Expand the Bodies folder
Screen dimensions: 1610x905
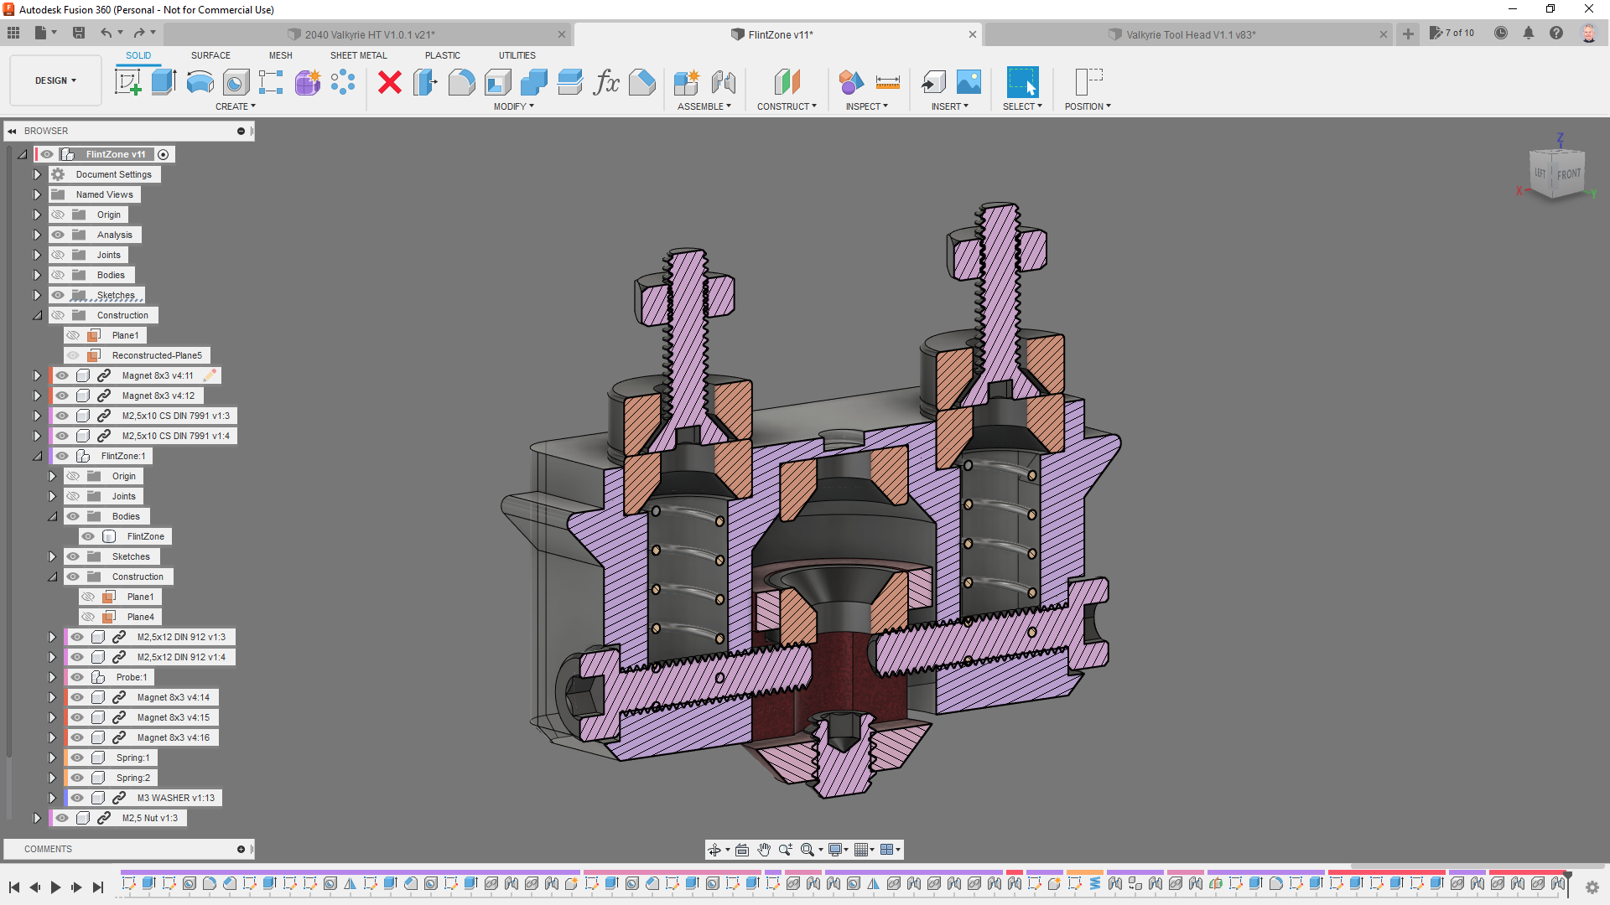point(37,275)
